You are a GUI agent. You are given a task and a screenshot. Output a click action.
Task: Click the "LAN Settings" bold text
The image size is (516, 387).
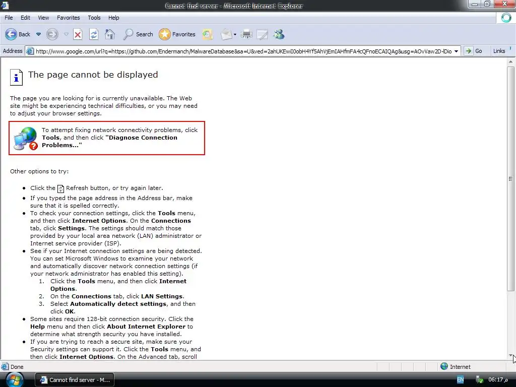[x=162, y=296]
